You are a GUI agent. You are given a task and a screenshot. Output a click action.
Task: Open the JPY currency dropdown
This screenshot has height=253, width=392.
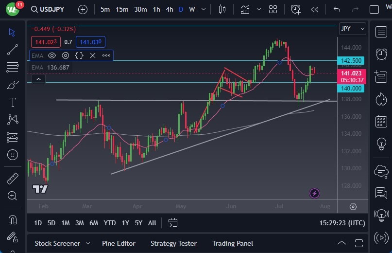point(352,29)
